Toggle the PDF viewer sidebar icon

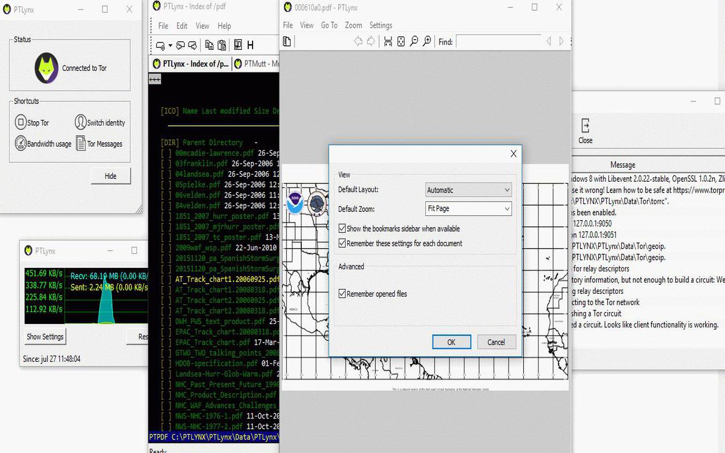point(287,41)
